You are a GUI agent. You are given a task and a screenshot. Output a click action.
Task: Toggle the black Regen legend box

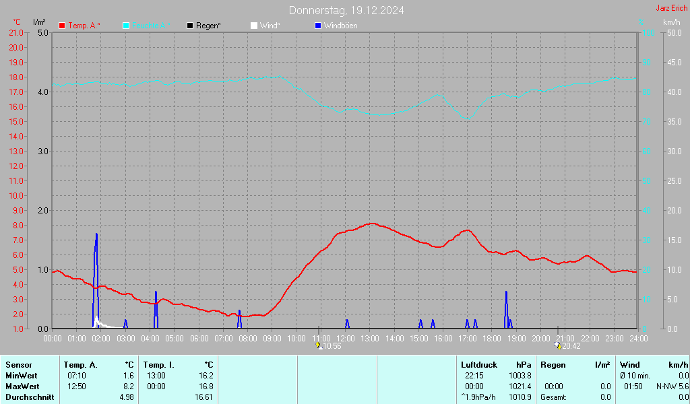[190, 26]
